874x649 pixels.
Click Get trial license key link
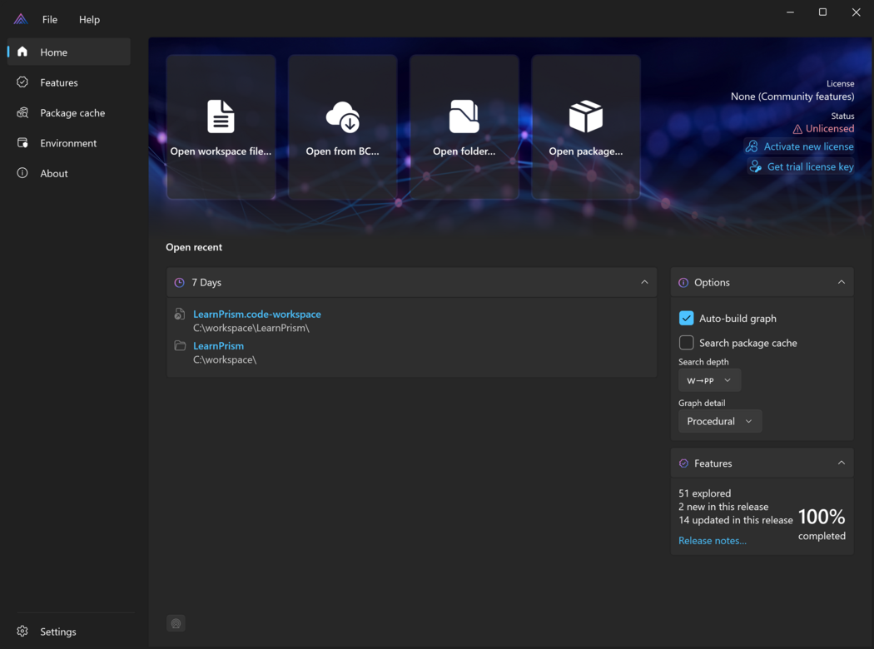point(811,166)
